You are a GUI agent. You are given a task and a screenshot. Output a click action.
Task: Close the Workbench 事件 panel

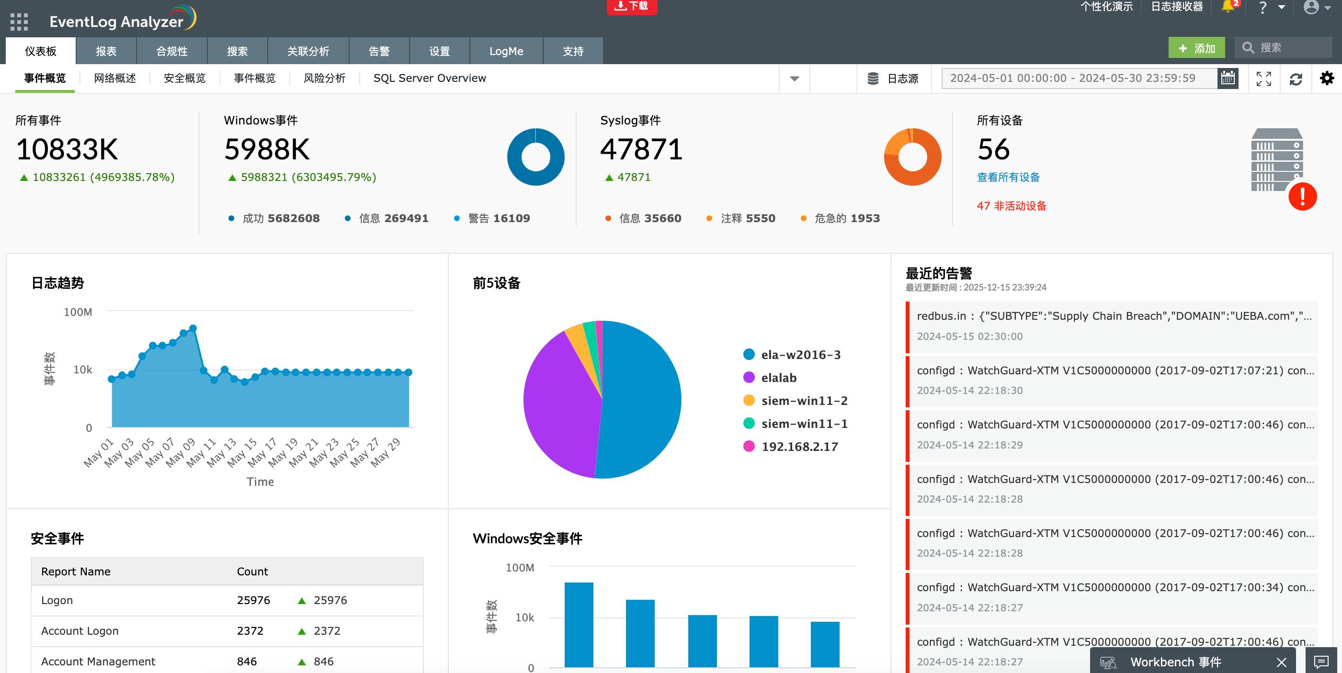pyautogui.click(x=1283, y=662)
